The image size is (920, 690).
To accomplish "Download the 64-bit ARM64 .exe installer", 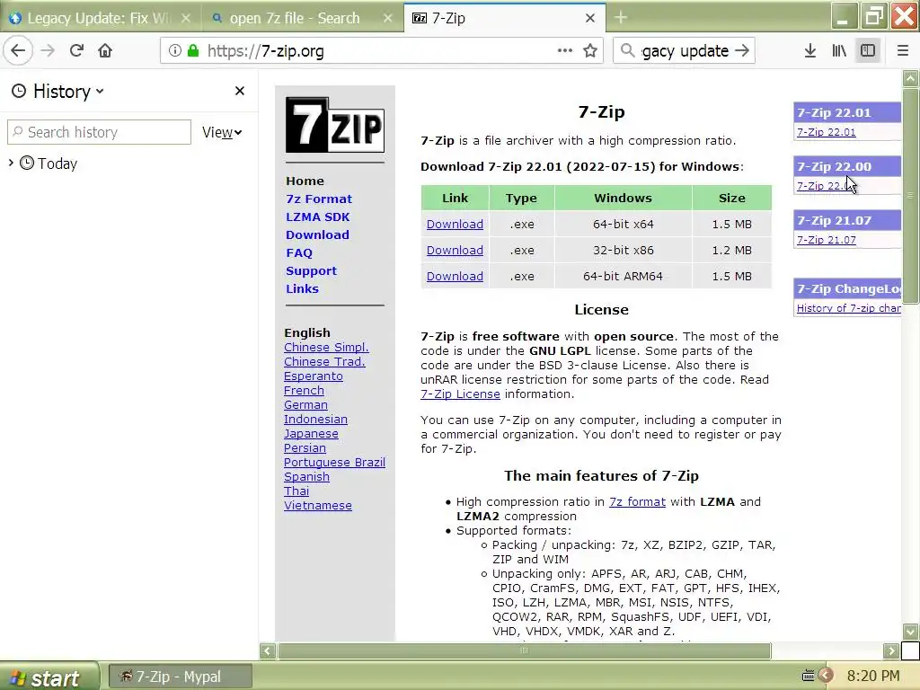I will click(455, 276).
